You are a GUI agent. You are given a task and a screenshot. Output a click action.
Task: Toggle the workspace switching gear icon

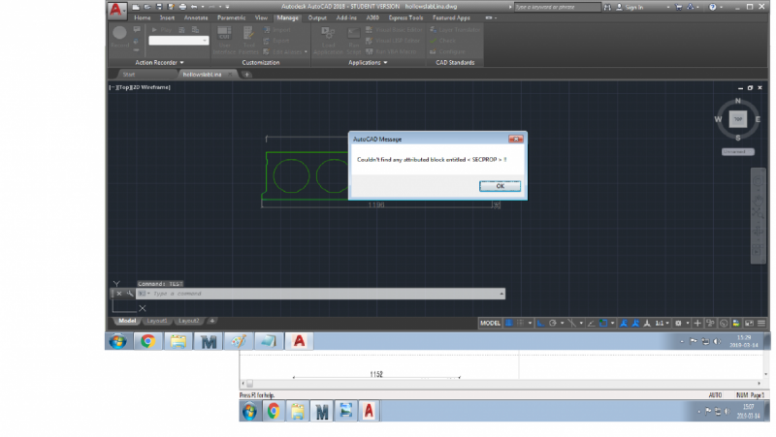[679, 322]
